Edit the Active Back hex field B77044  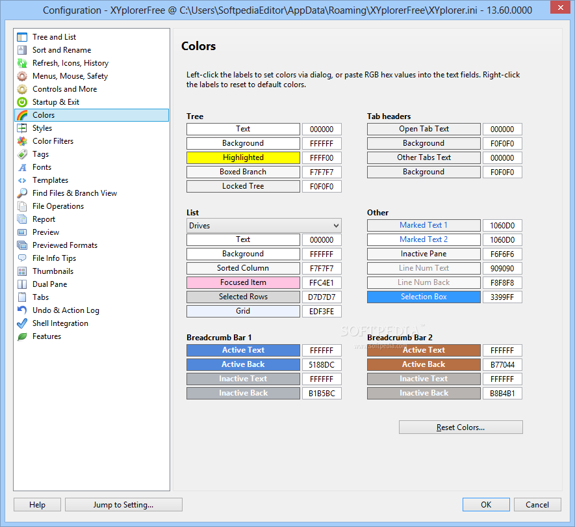pos(502,365)
